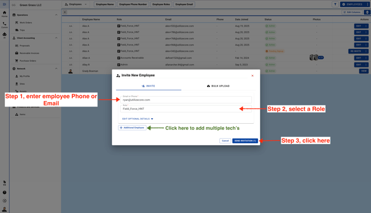Image resolution: width=371 pixels, height=213 pixels.
Task: Click the circular icon above the user avatar
Action: 4,201
